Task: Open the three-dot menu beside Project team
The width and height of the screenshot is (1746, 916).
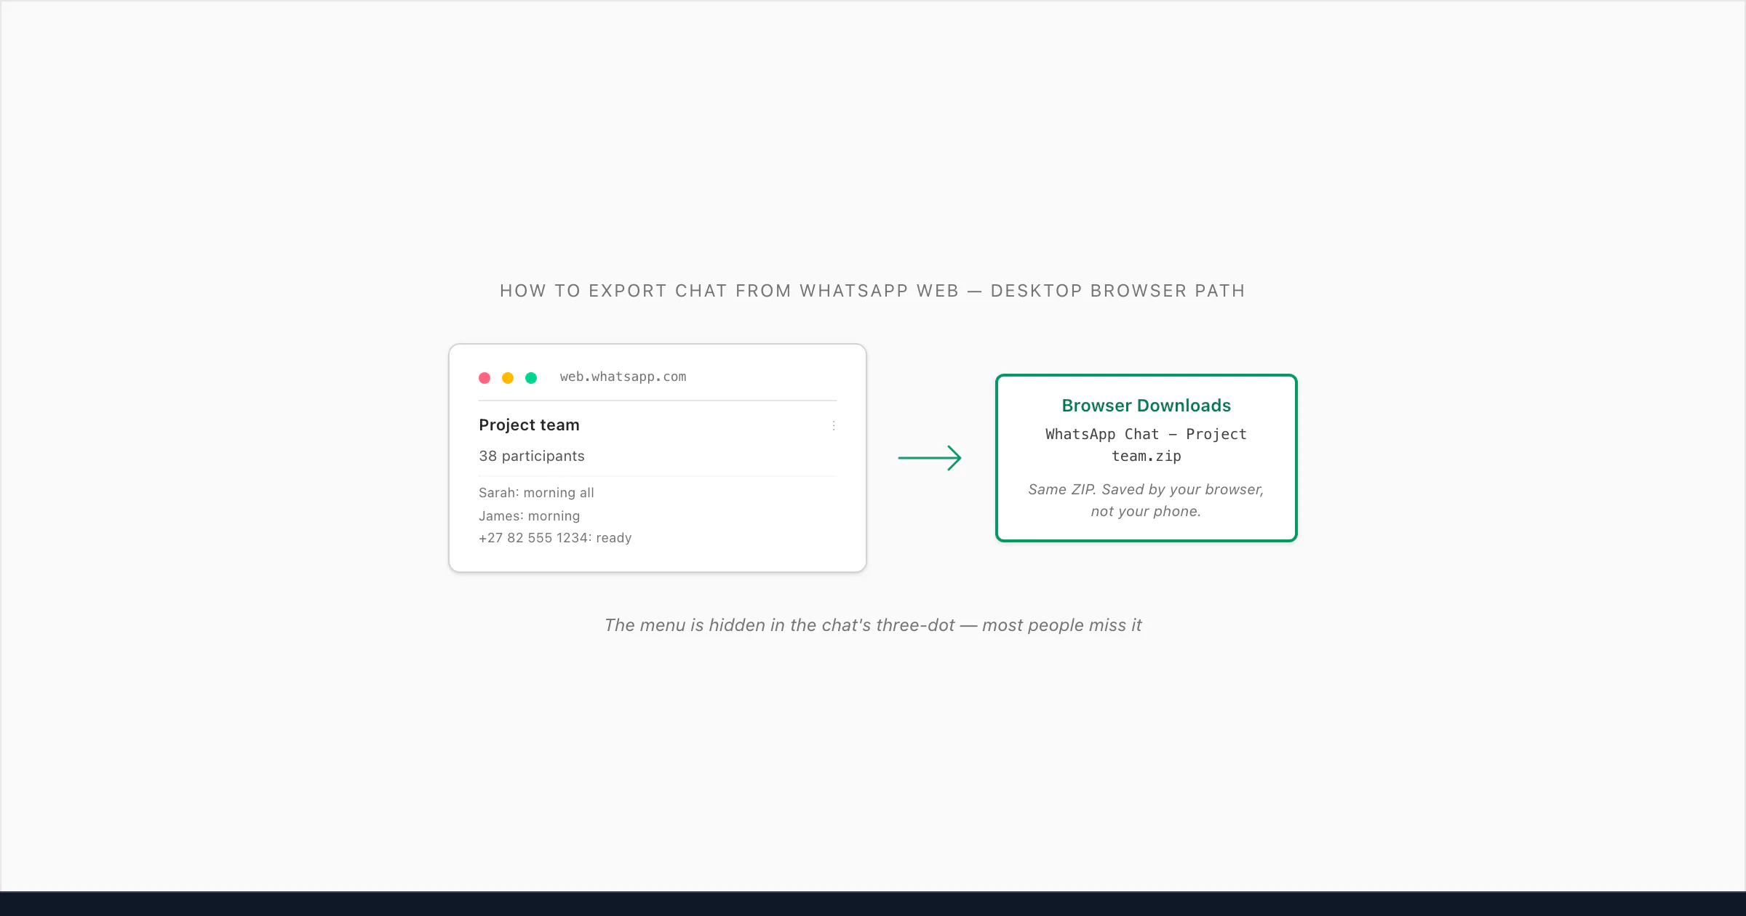Action: pos(834,425)
